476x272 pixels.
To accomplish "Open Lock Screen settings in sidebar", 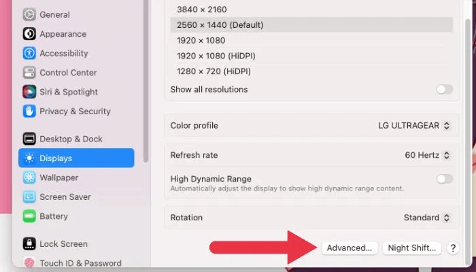I will coord(63,243).
